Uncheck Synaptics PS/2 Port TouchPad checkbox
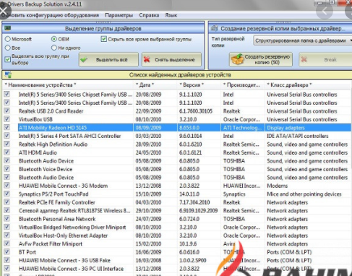This screenshot has width=352, height=276. point(7,194)
